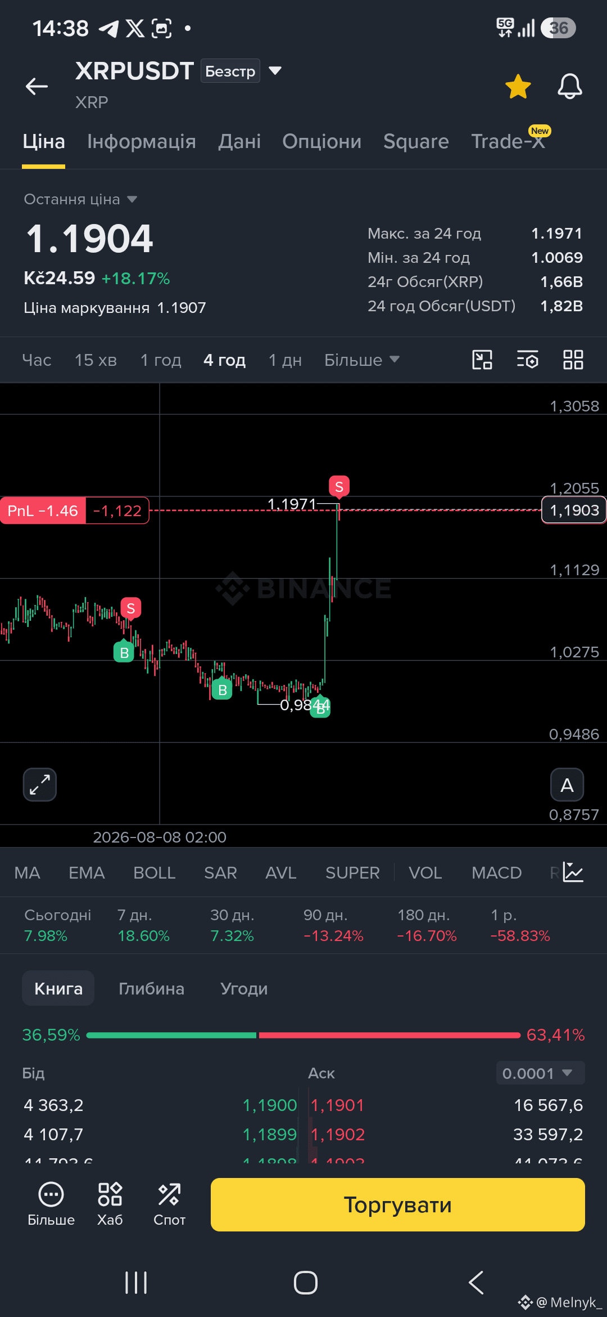
Task: Enable AVL indicator
Action: pos(281,873)
